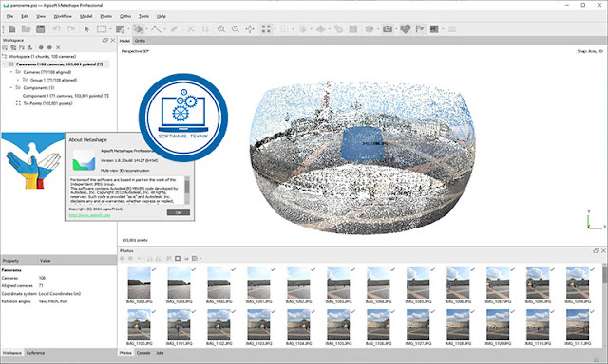Show the basemap globe icon
Image resolution: width=608 pixels, height=364 pixels.
coord(370,29)
